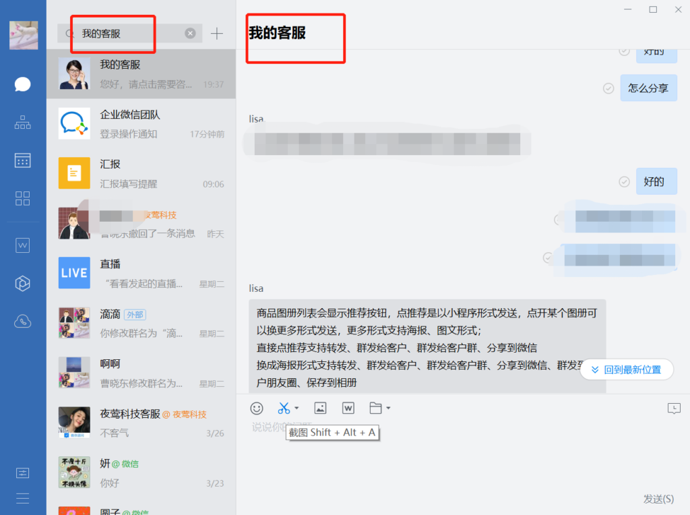This screenshot has width=690, height=515.
Task: Click the send file folder icon
Action: tap(375, 408)
